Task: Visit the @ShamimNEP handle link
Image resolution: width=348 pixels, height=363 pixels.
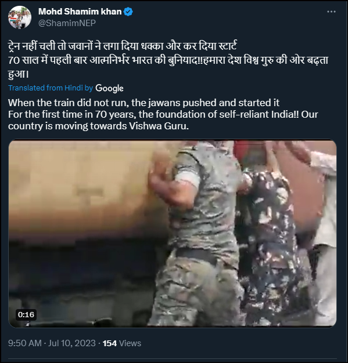Action: tap(67, 23)
